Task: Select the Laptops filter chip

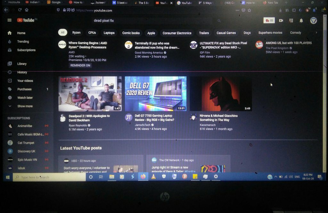Action: pyautogui.click(x=109, y=33)
